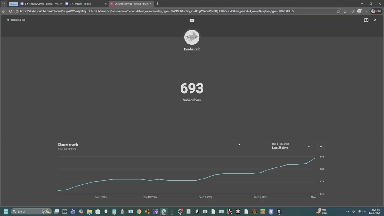Screen dimensions: 384x216
Task: Open the Minecraft grass block taskbar icon
Action: pyautogui.click(x=263, y=211)
